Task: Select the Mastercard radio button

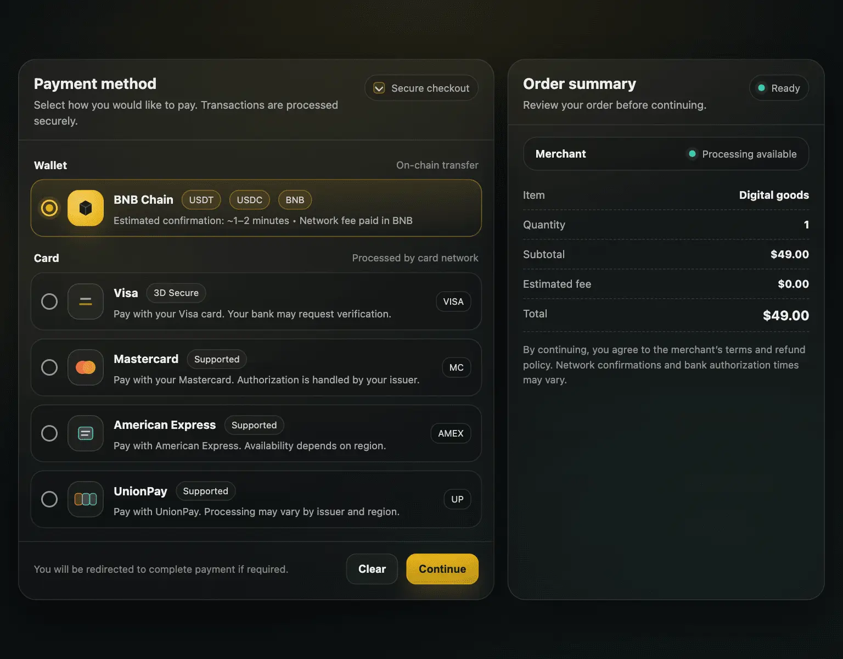Action: pos(49,367)
